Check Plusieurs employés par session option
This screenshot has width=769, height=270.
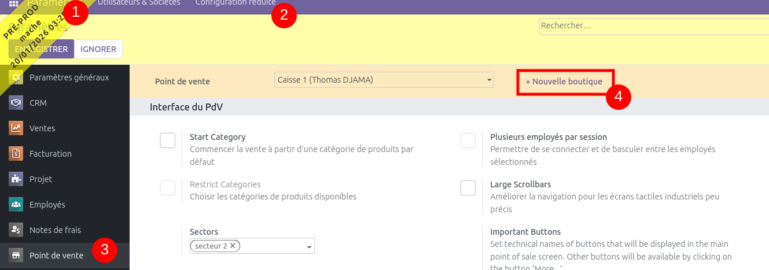(x=468, y=140)
